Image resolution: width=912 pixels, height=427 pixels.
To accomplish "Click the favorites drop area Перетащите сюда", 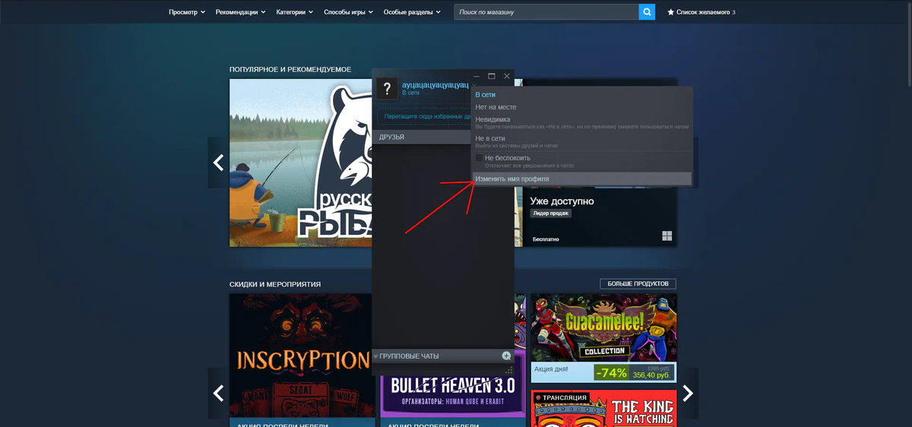I will pos(426,117).
